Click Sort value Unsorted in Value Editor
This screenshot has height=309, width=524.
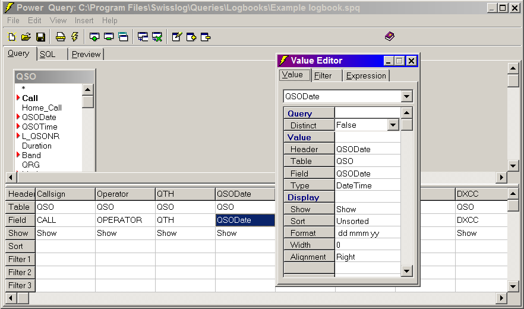[367, 222]
